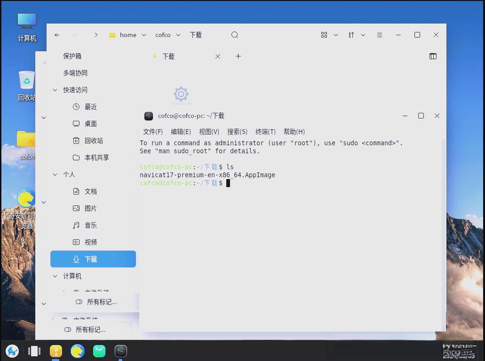Switch file manager to icon view mode
Screen dimensions: 485x361
(324, 35)
